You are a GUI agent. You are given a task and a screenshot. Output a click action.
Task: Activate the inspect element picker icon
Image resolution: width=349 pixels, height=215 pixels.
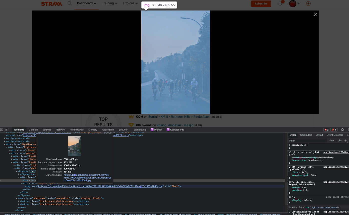click(2, 130)
